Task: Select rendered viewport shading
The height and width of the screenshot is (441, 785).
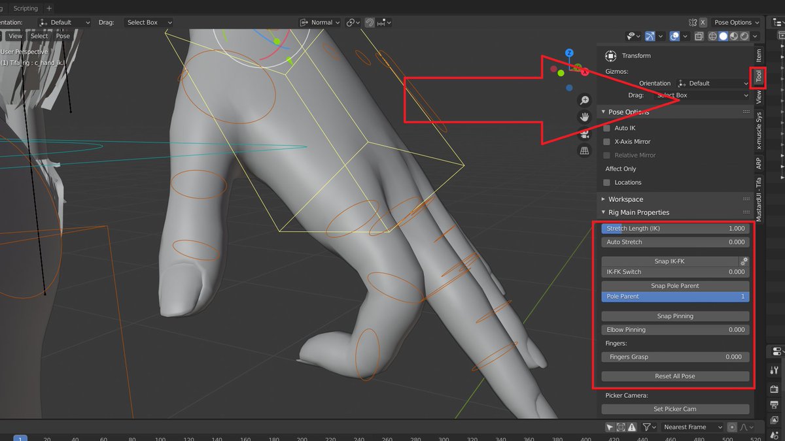Action: tap(746, 37)
